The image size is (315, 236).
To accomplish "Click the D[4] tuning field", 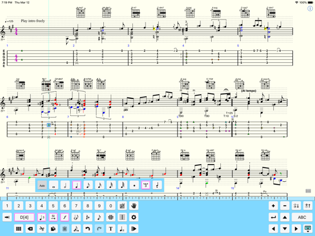I will pyautogui.click(x=25, y=217).
